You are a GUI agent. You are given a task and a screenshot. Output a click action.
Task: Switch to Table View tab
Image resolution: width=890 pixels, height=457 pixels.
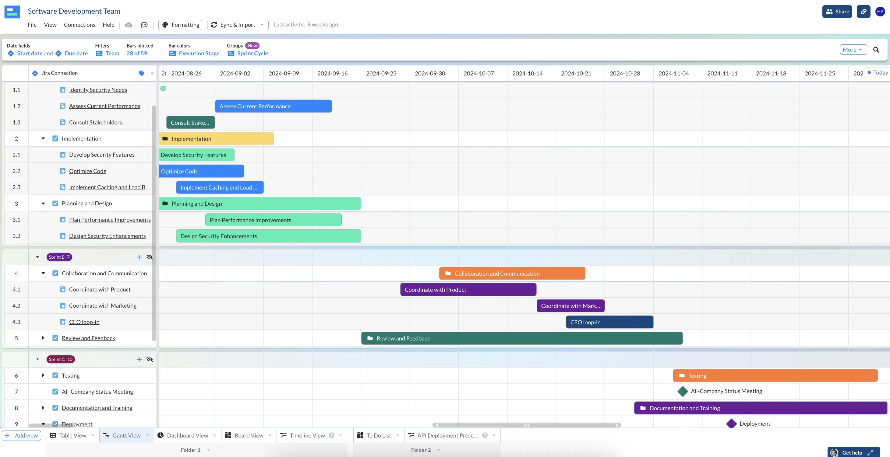point(72,435)
